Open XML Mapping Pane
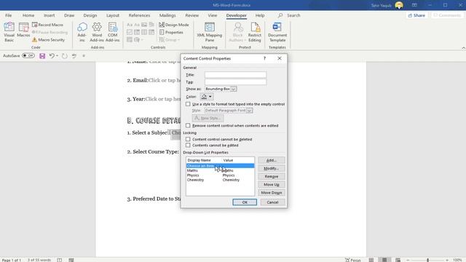This screenshot has height=262, width=466. (210, 32)
